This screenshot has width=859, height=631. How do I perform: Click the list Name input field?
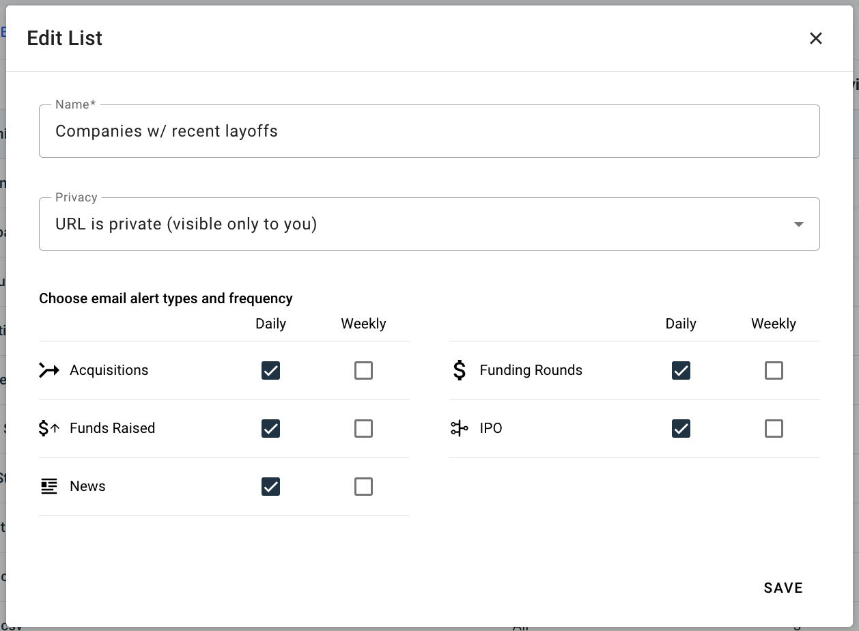pyautogui.click(x=430, y=130)
